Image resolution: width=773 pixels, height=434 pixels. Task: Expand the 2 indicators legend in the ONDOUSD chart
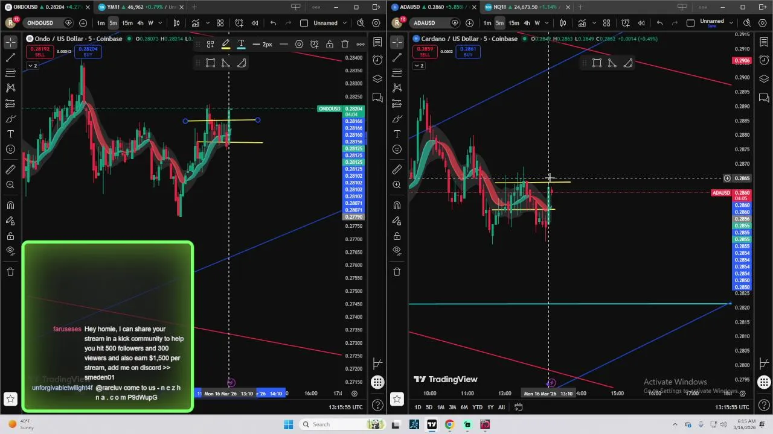(32, 65)
